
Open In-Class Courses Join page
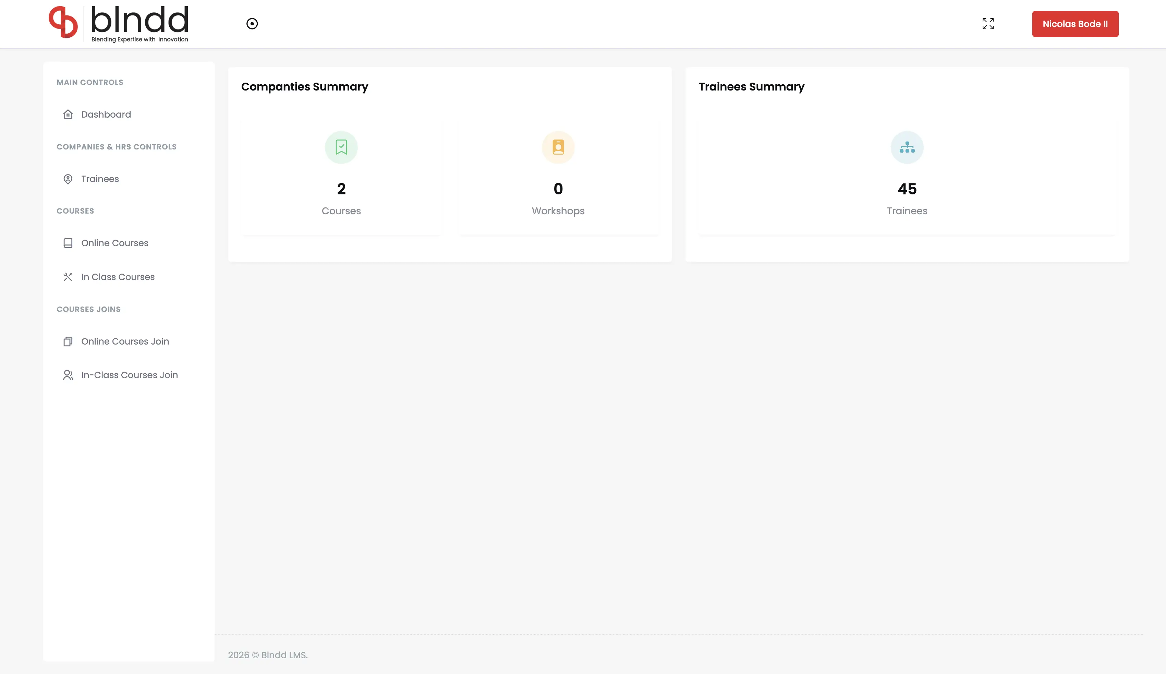coord(130,375)
